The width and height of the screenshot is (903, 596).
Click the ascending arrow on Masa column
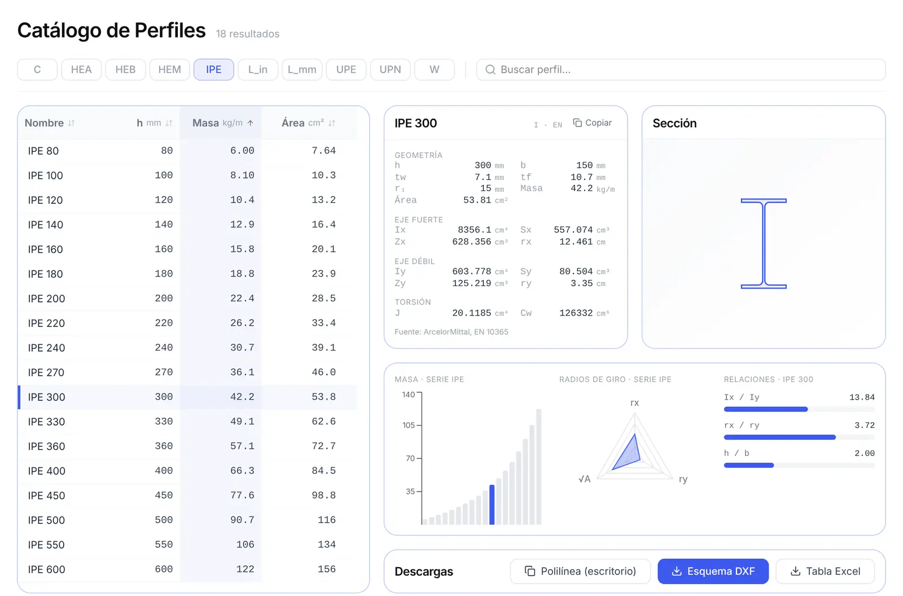pyautogui.click(x=250, y=123)
